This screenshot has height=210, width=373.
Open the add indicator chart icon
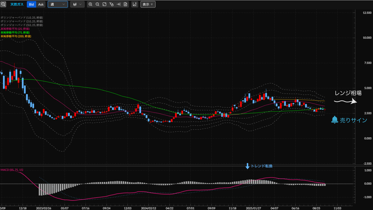[x=135, y=4]
